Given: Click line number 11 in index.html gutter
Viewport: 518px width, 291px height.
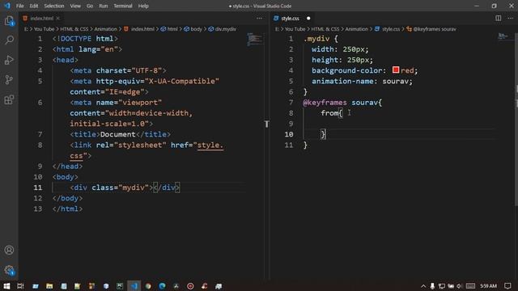Looking at the screenshot, I should point(38,188).
